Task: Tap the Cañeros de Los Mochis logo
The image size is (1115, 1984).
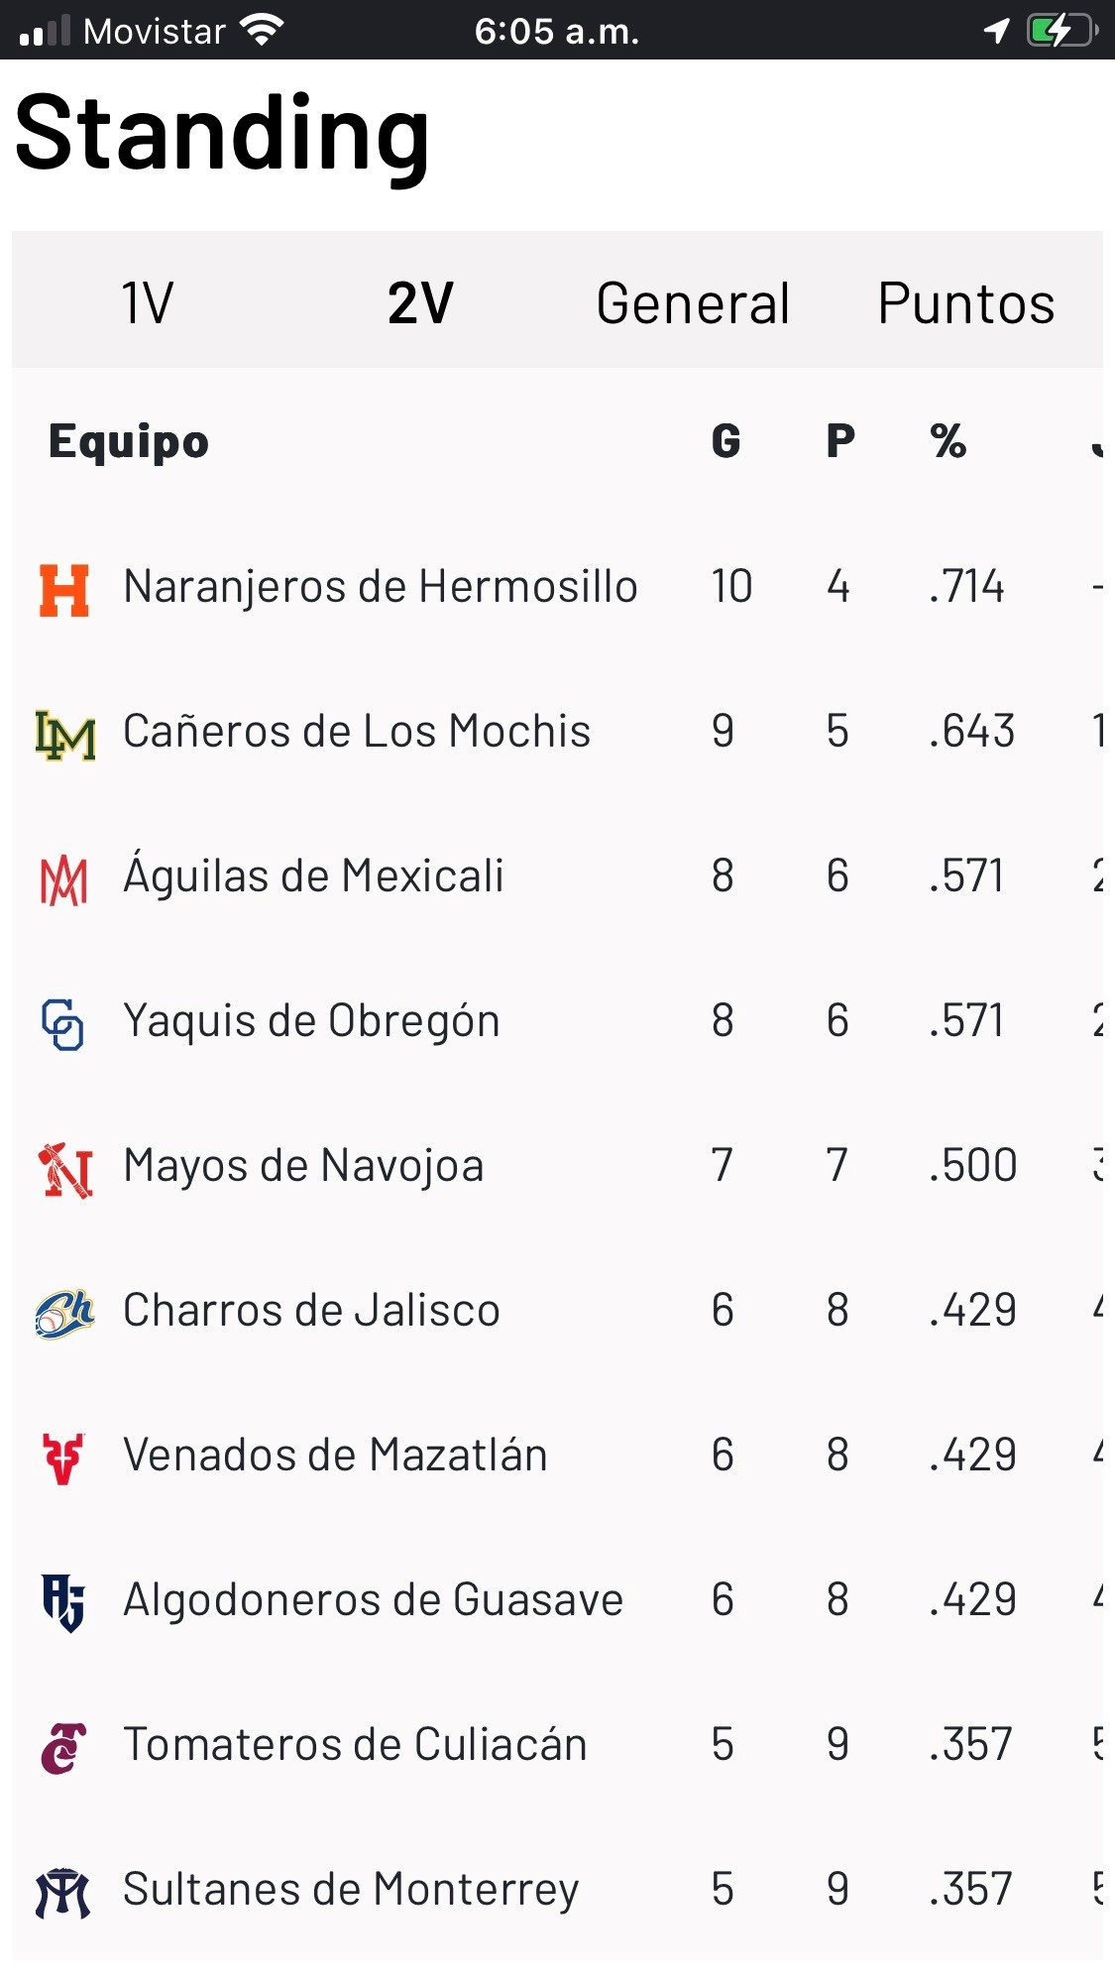Action: (x=65, y=735)
